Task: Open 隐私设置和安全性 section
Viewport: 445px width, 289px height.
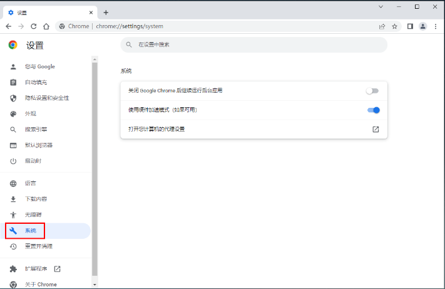Action: click(46, 98)
